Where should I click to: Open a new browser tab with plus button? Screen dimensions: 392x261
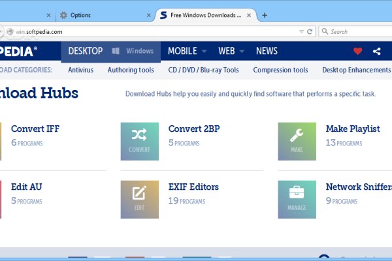(265, 15)
